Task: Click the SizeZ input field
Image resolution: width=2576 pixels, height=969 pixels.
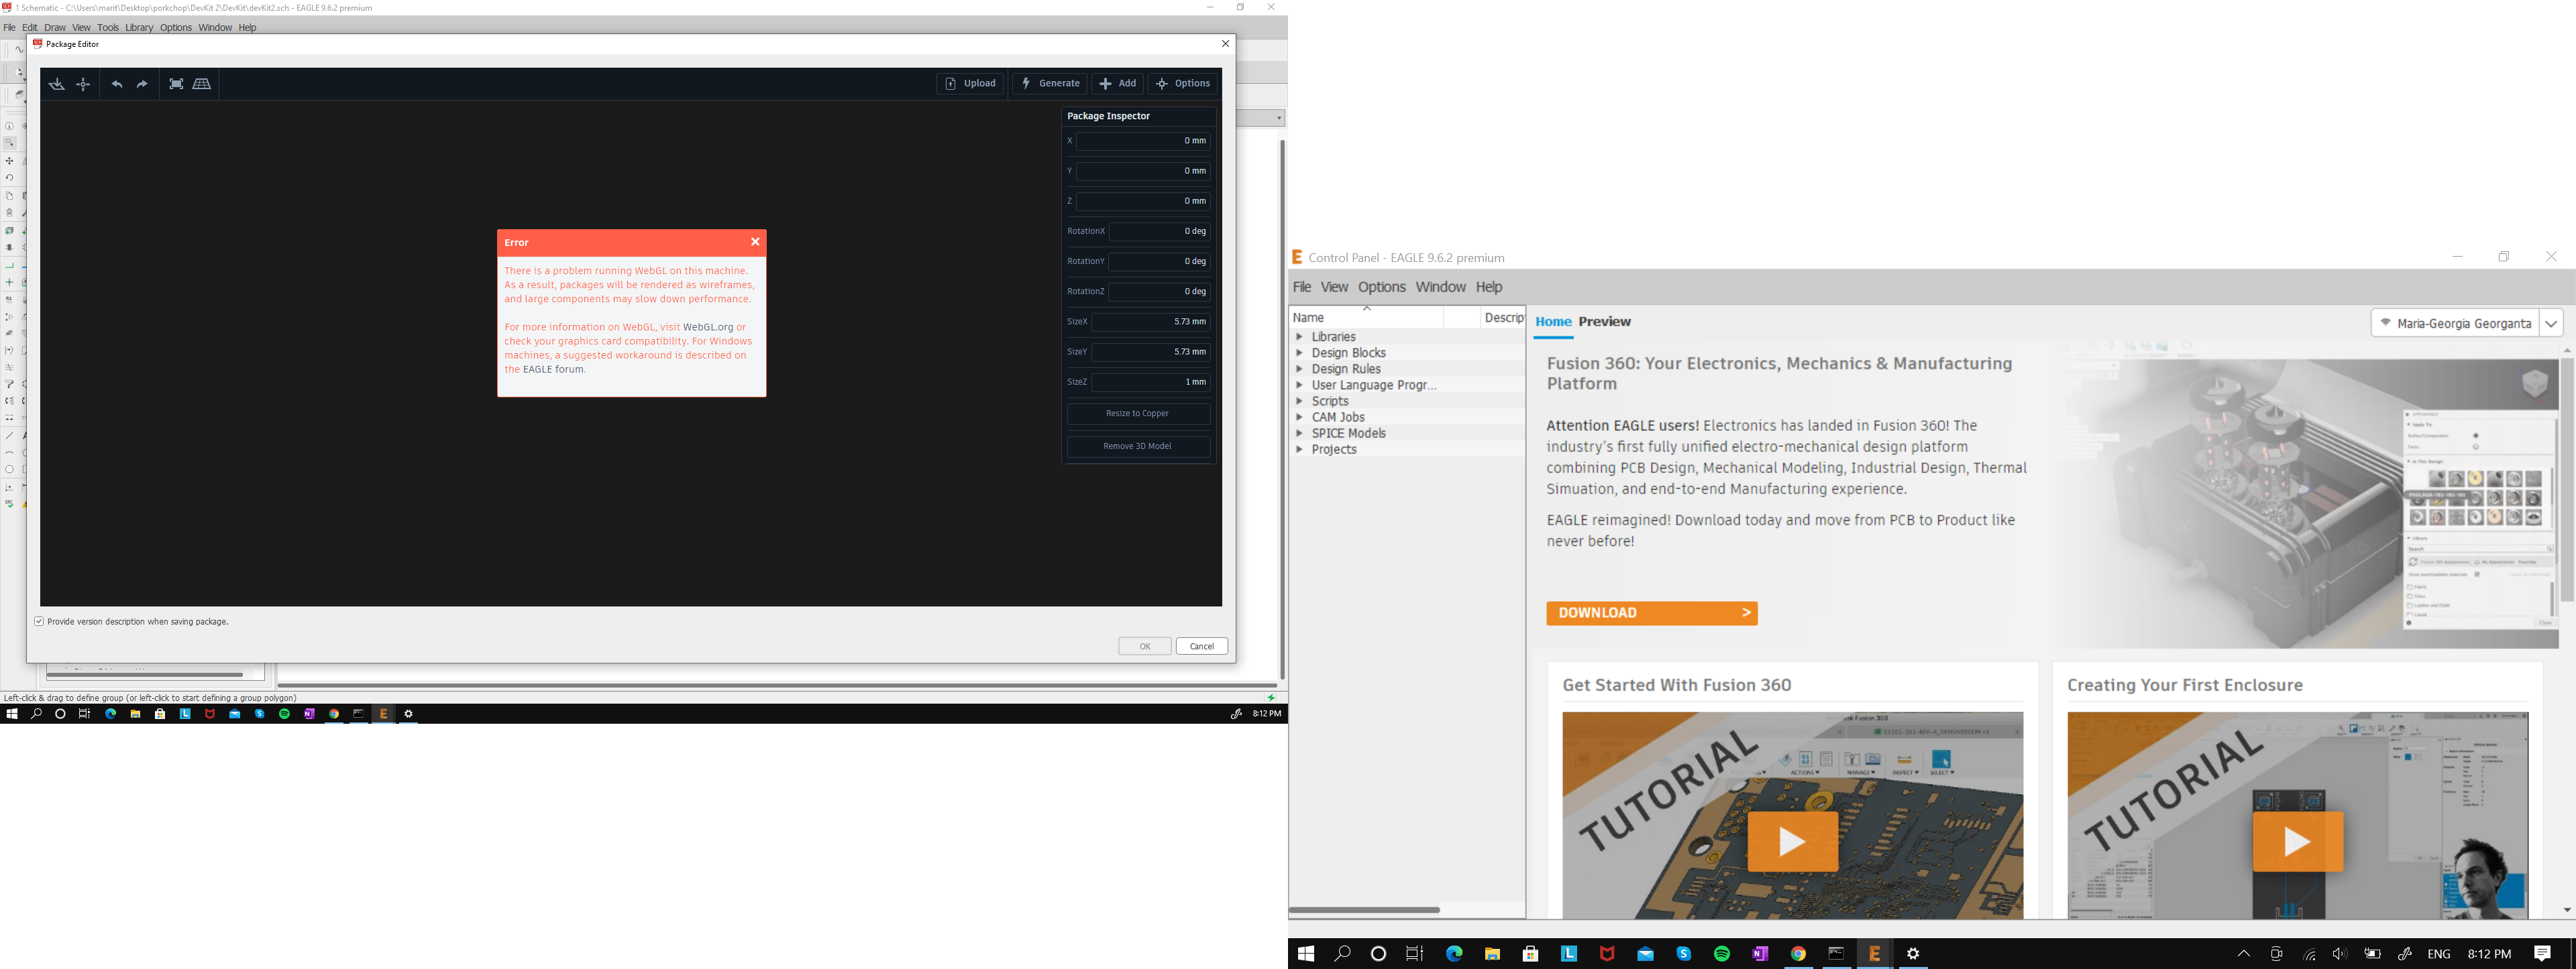Action: 1151,383
